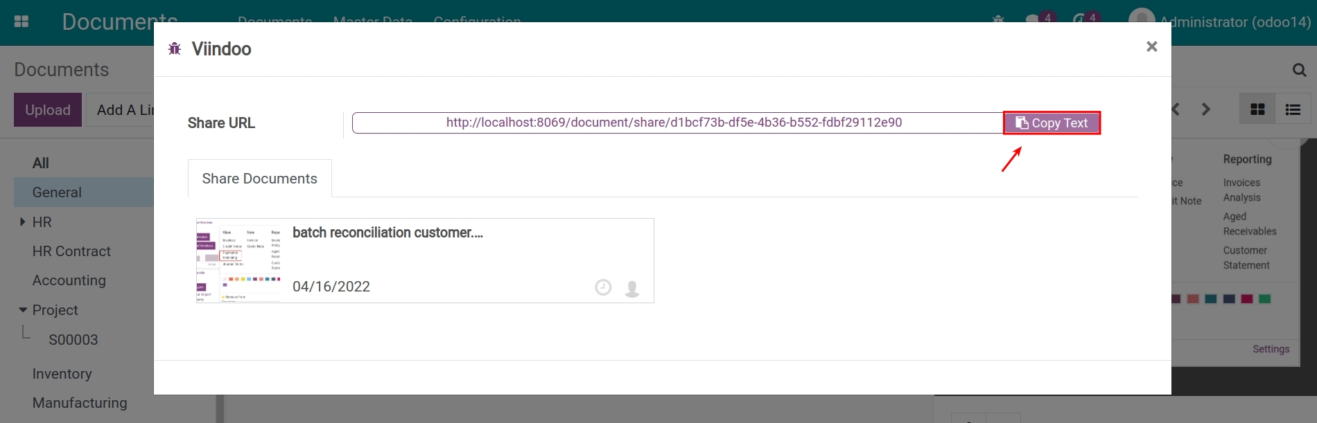This screenshot has height=423, width=1317.
Task: Close the Viindoo share dialog
Action: pyautogui.click(x=1151, y=46)
